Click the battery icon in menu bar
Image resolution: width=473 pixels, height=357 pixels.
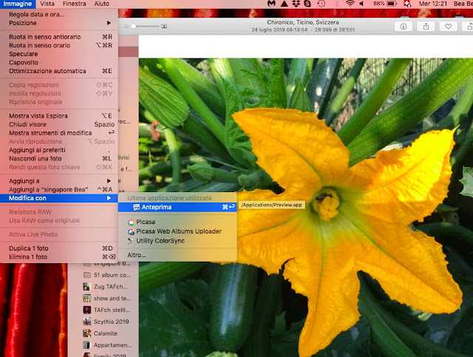[392, 4]
